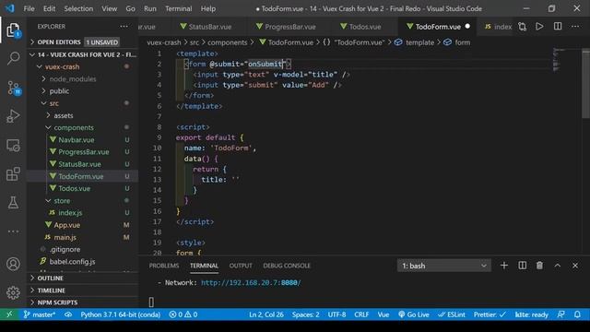
Task: Expand the NPM Scripts section
Action: coord(82,302)
